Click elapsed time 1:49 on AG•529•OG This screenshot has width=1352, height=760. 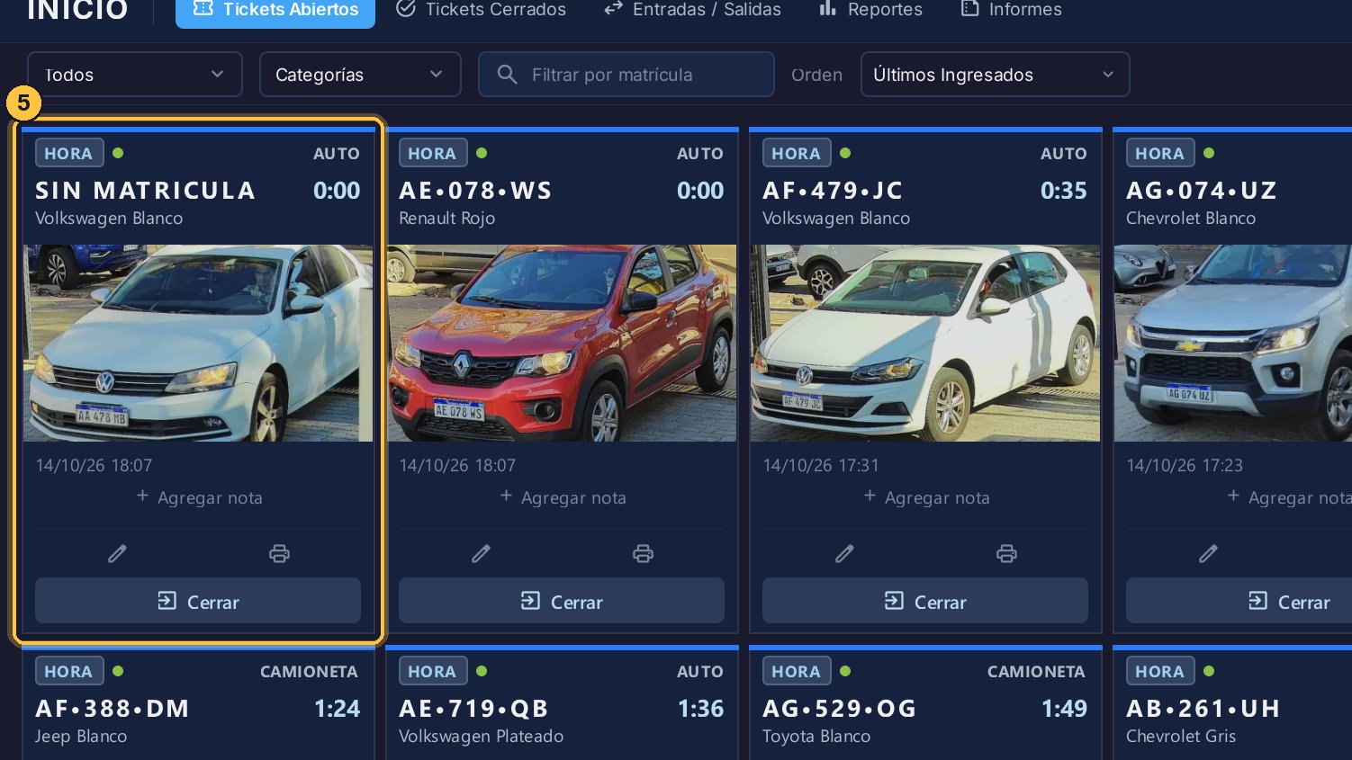(x=1064, y=709)
